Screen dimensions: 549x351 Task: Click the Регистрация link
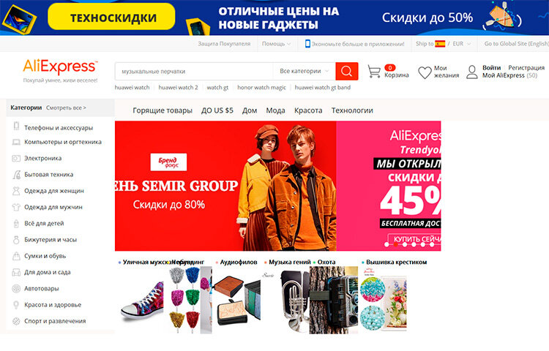click(x=526, y=67)
